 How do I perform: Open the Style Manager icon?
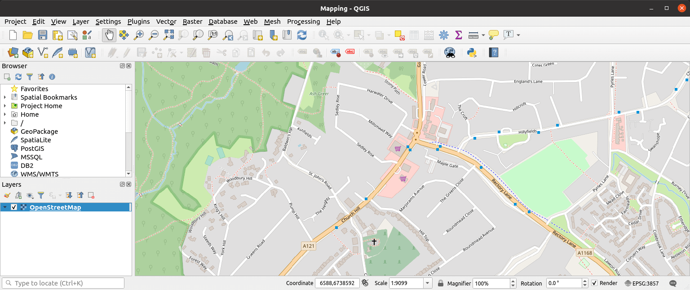pos(87,35)
